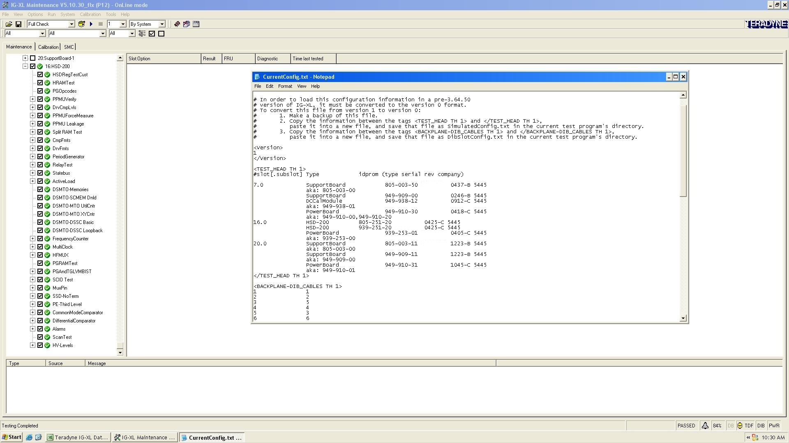Image resolution: width=789 pixels, height=443 pixels.
Task: Click the green pass icon next to MuxPin
Action: 47,288
